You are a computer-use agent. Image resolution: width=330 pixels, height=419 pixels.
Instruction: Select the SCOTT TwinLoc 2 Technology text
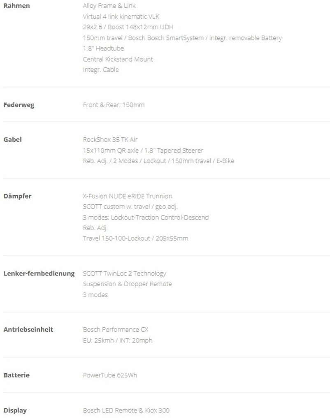[x=124, y=273]
